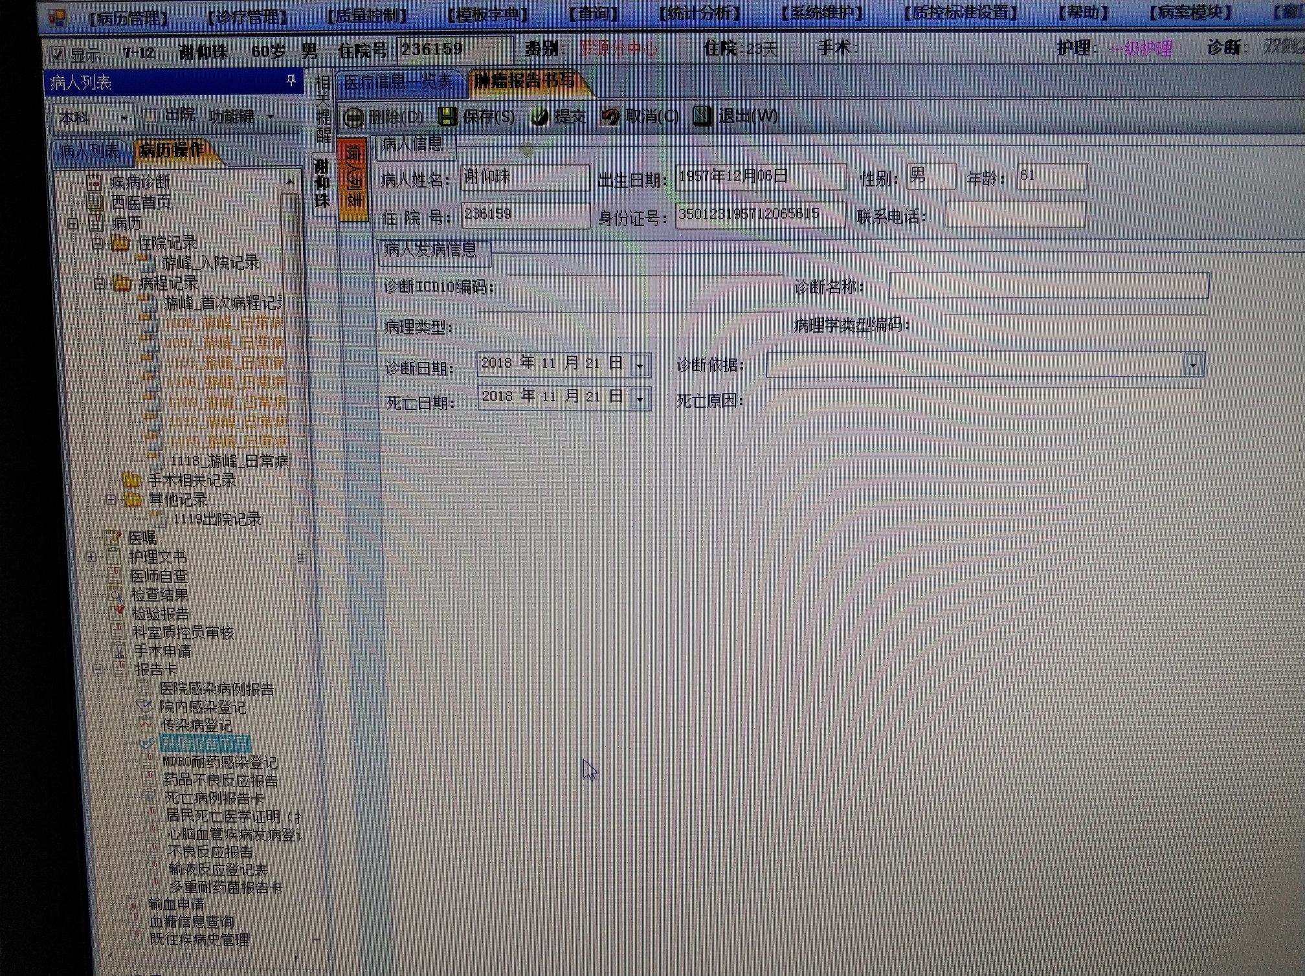Collapse the 病程记录 folder node
Image resolution: width=1305 pixels, height=976 pixels.
click(99, 284)
